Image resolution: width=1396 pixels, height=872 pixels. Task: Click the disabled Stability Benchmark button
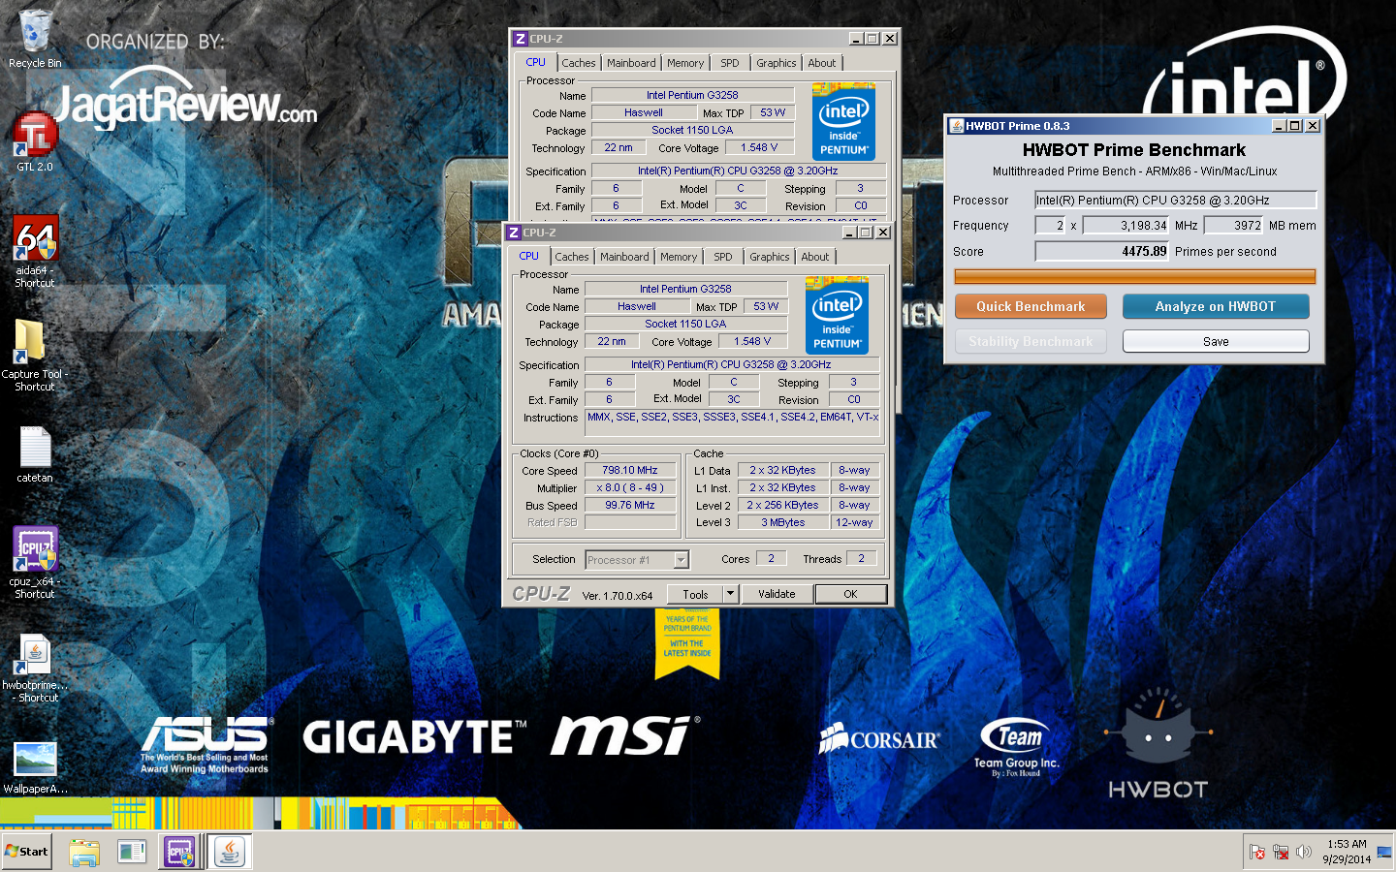pos(1031,341)
